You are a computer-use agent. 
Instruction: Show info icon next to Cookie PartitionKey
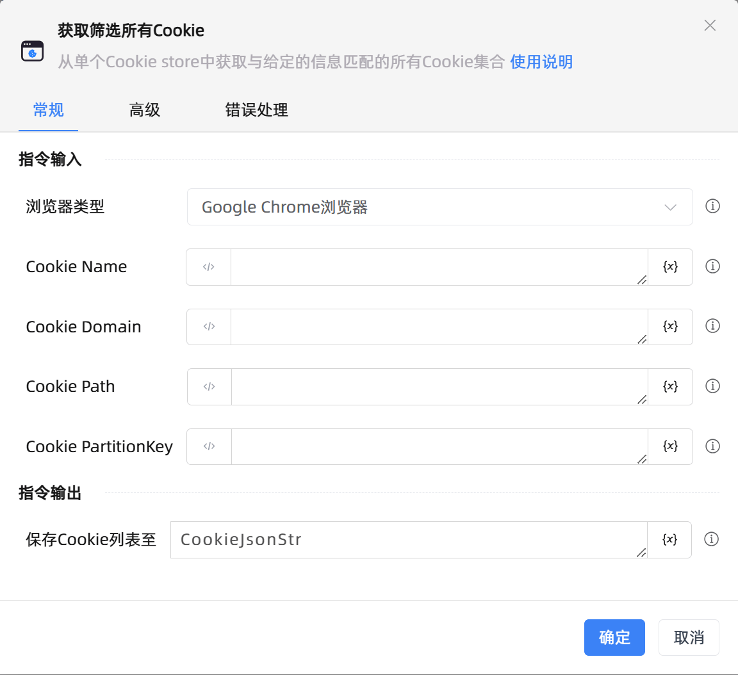(x=712, y=446)
